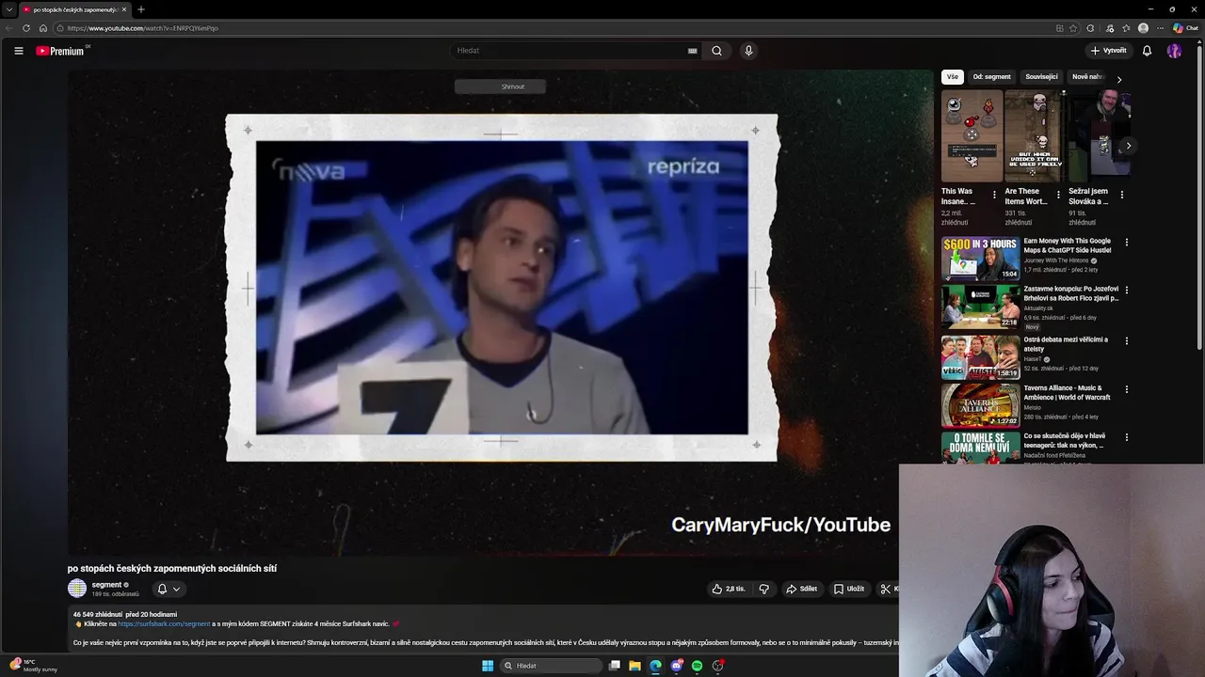Start voice search with microphone icon
This screenshot has height=677, width=1205.
[748, 51]
